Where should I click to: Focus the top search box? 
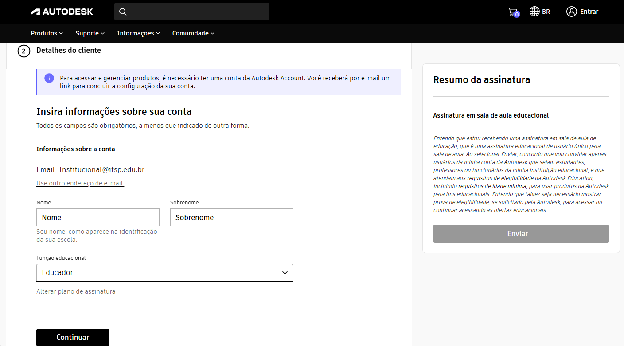tap(192, 12)
